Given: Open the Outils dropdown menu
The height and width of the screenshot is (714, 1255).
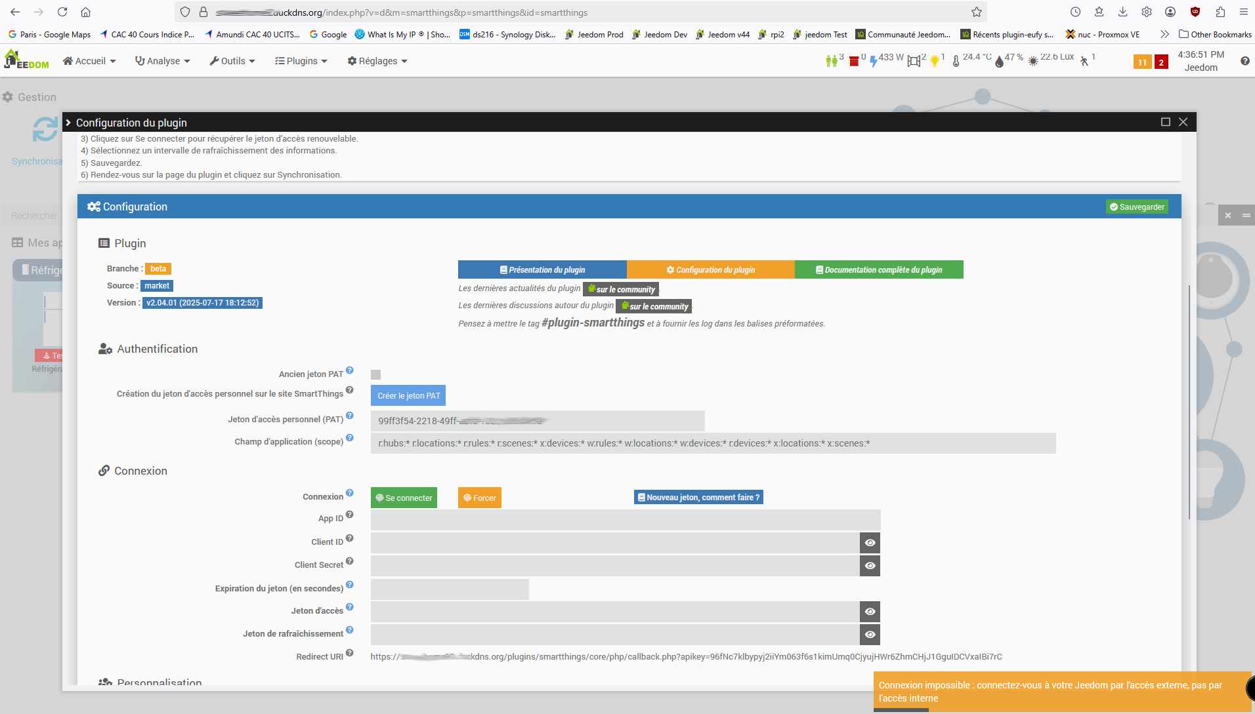Looking at the screenshot, I should click(232, 61).
